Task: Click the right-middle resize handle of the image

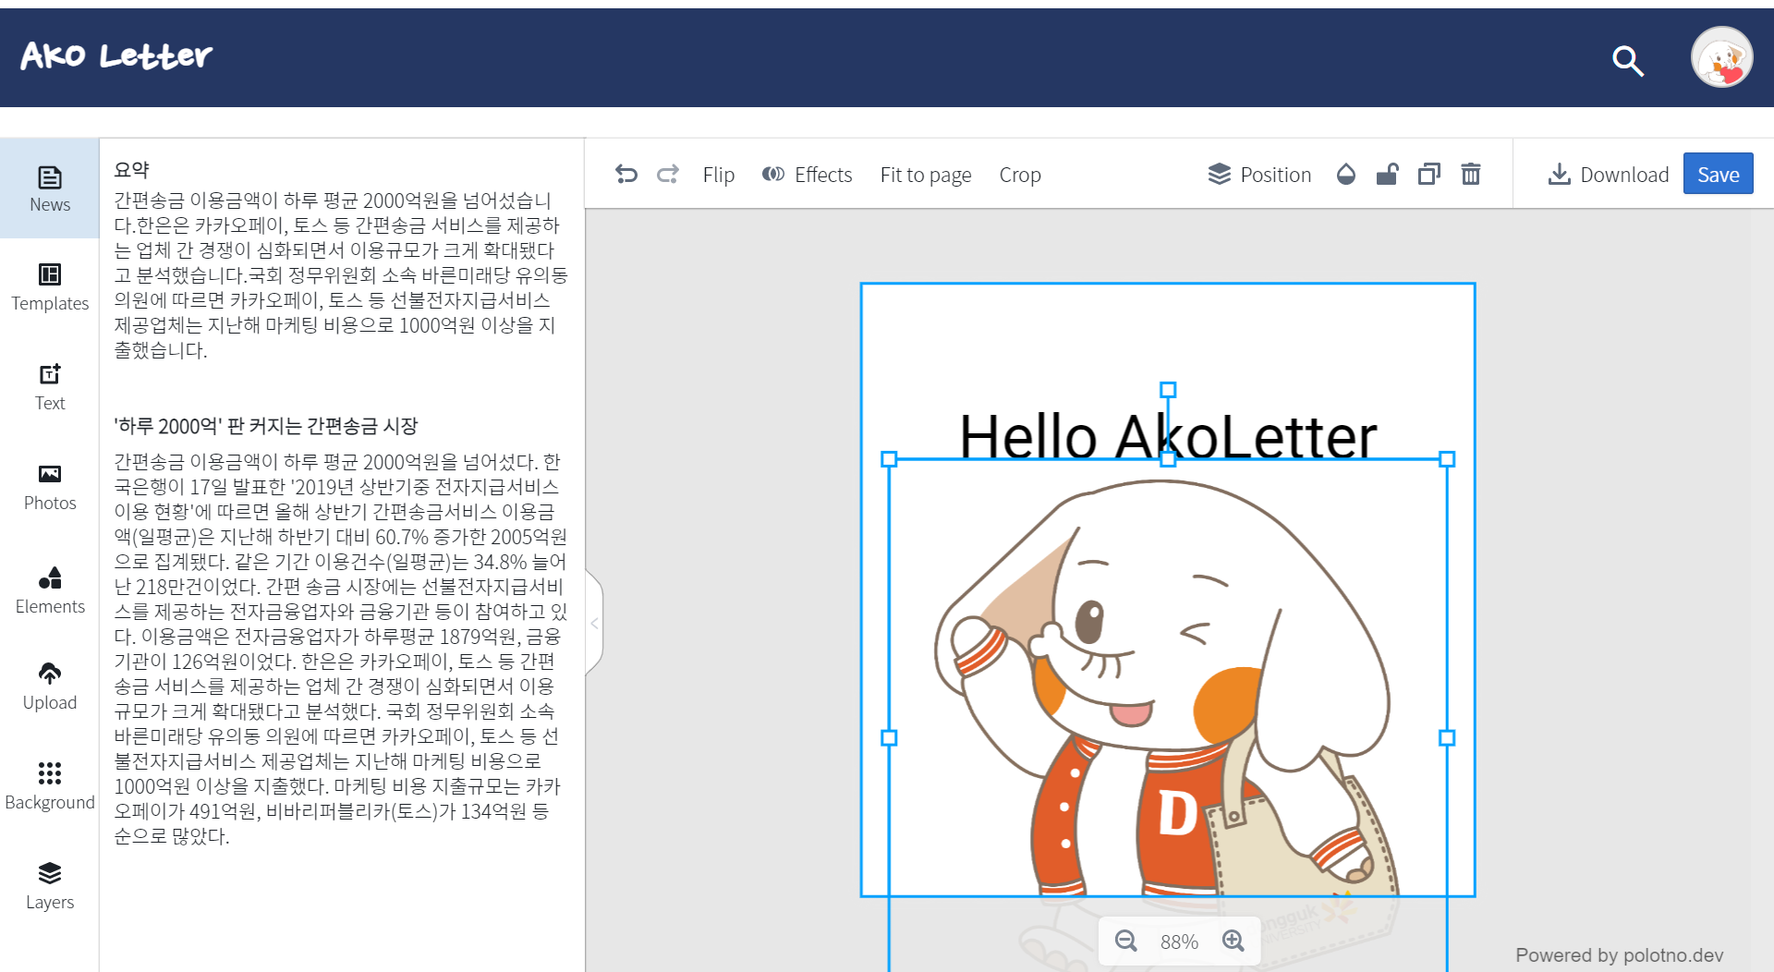Action: coord(1448,737)
